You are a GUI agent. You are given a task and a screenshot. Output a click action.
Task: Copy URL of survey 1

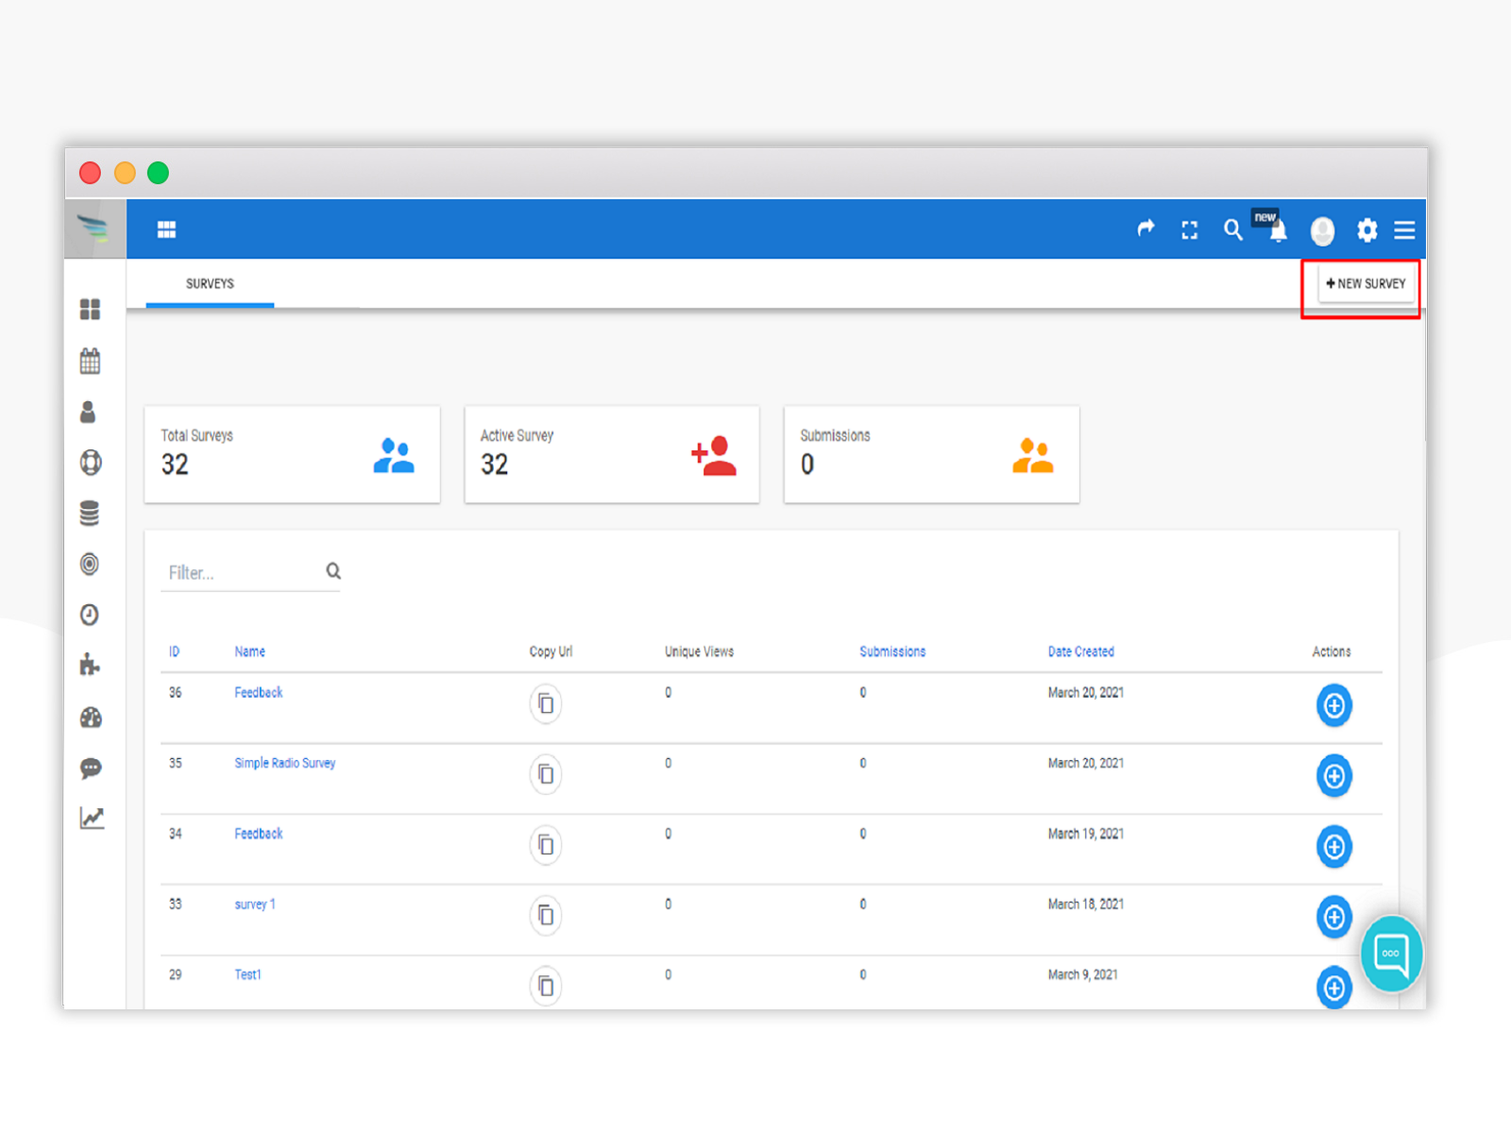(x=546, y=915)
